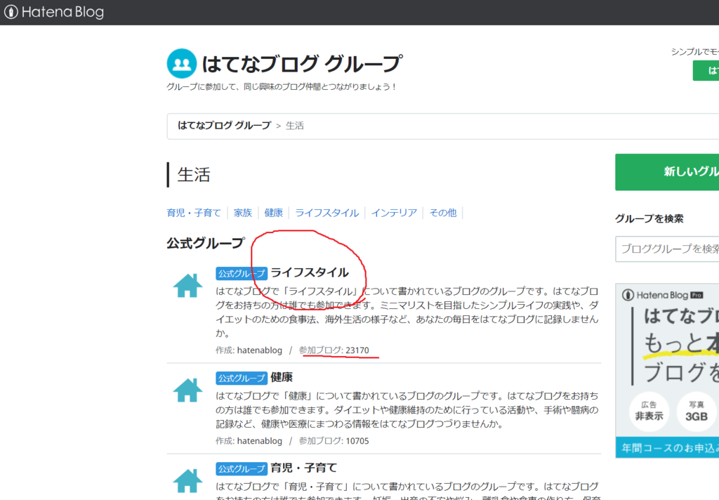Click the グループを検索 sidebar heading

pos(649,219)
